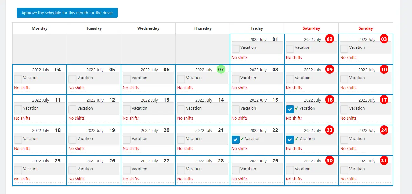The image size is (412, 194).
Task: Uncheck Vacation on Saturday July 16
Action: click(x=290, y=109)
